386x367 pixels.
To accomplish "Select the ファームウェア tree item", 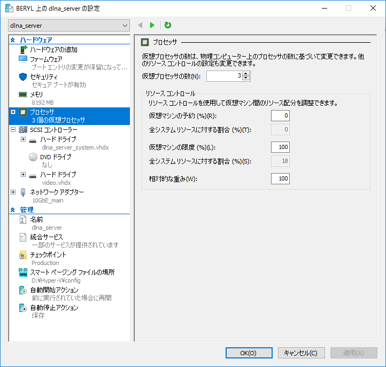I will click(46, 59).
